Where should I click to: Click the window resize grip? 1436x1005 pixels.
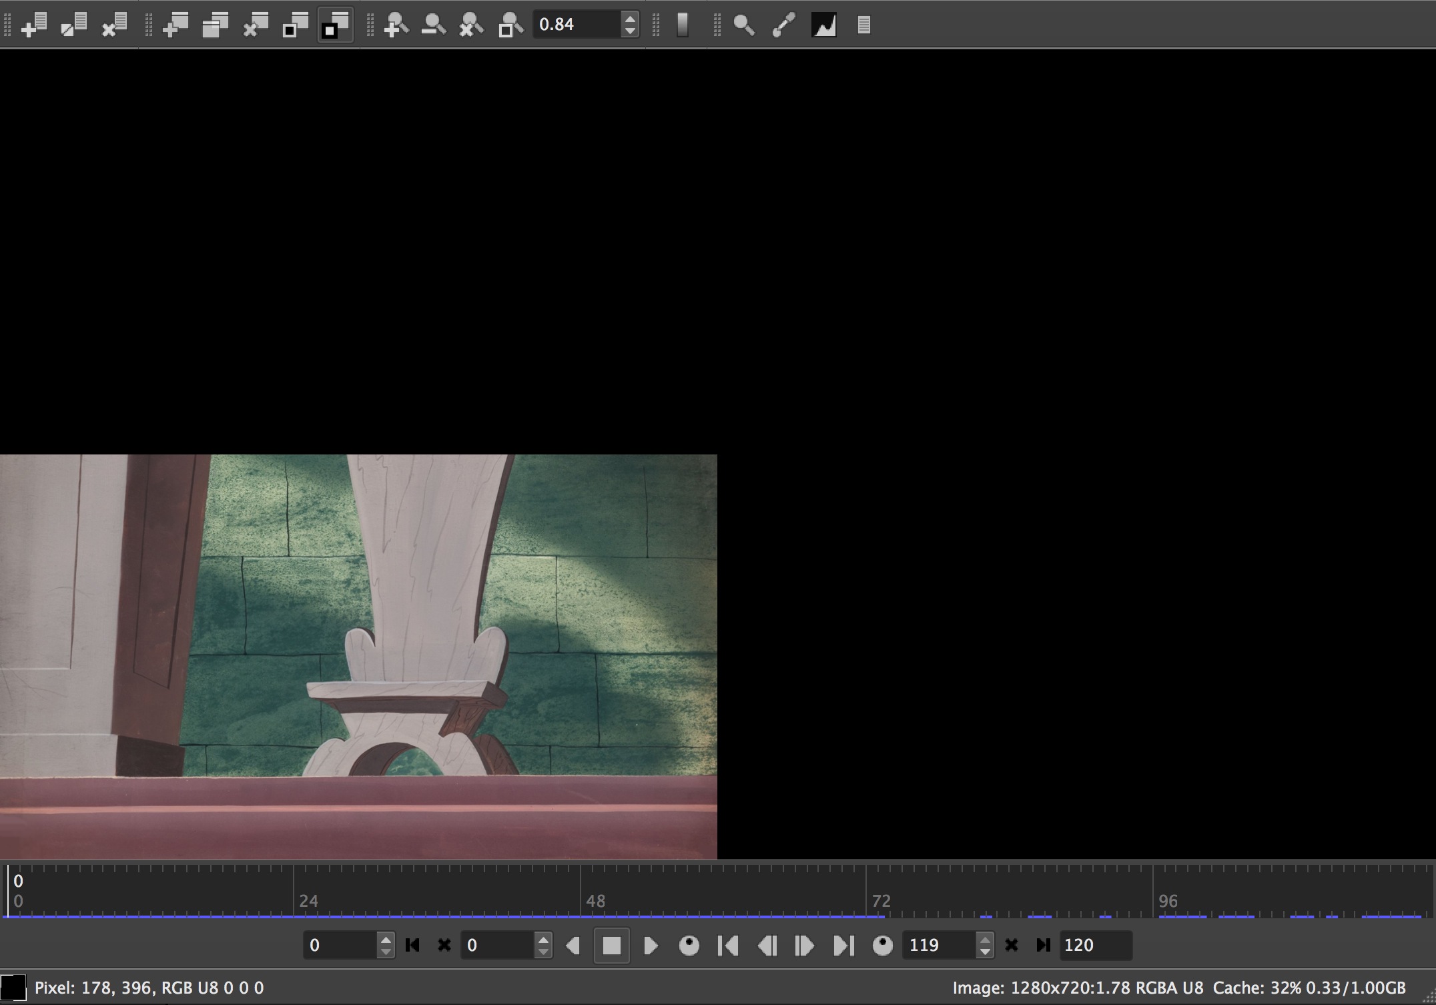[1428, 997]
